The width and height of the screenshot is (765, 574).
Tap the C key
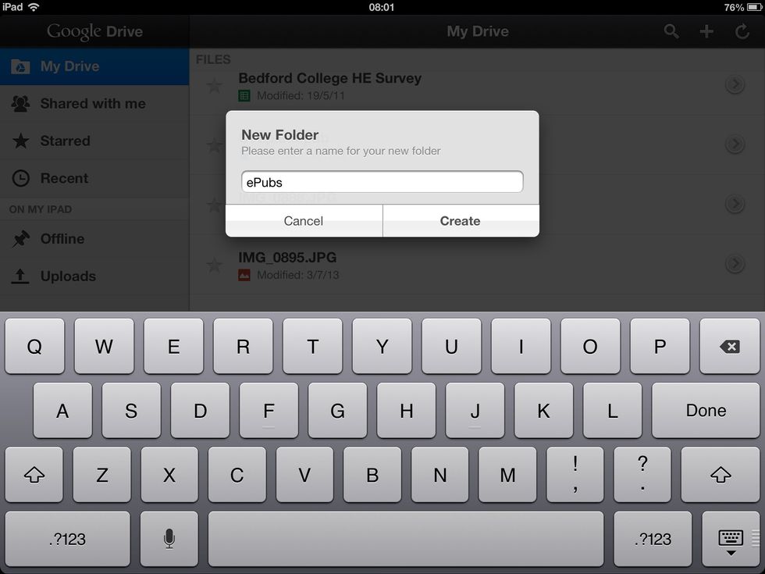coord(237,475)
